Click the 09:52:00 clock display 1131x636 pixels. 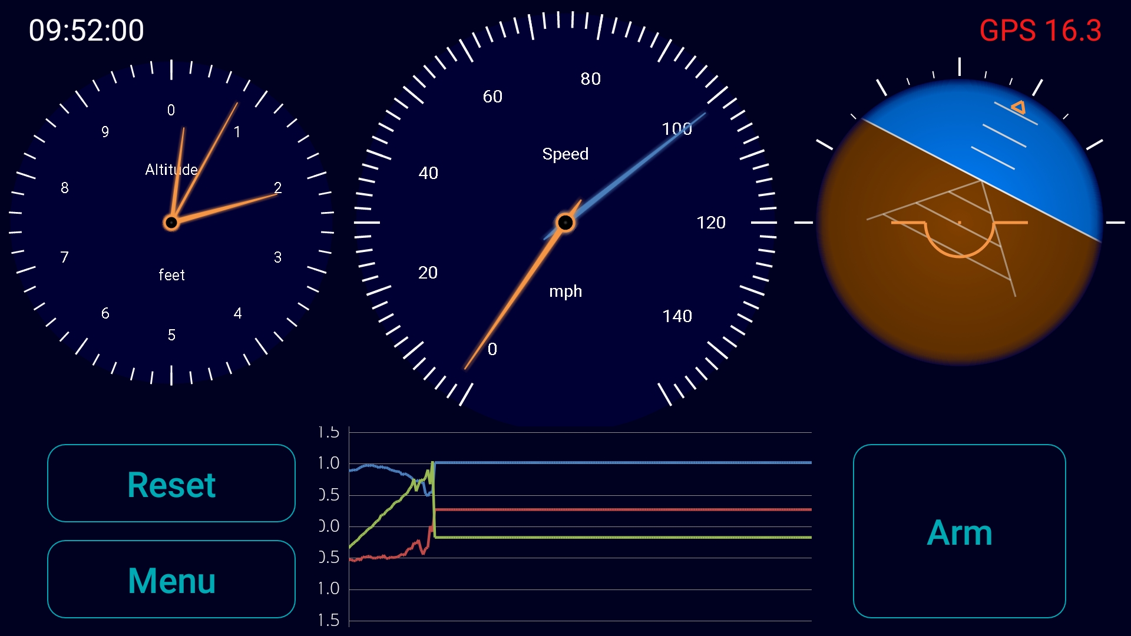[x=87, y=31]
